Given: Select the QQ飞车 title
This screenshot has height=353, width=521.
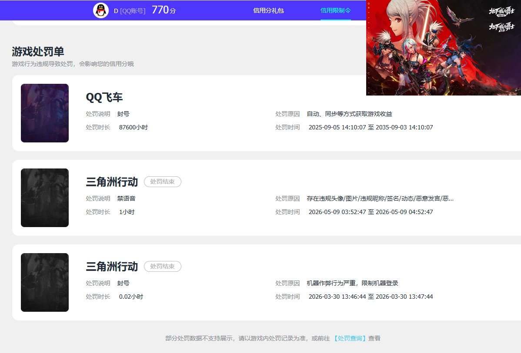Looking at the screenshot, I should (104, 97).
